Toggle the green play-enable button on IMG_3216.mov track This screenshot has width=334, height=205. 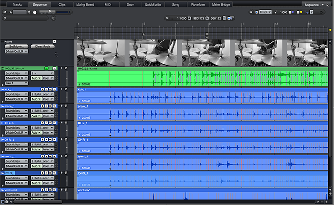(x=46, y=68)
